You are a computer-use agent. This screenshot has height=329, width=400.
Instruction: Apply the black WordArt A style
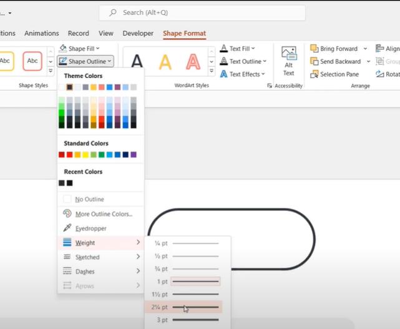coord(137,61)
